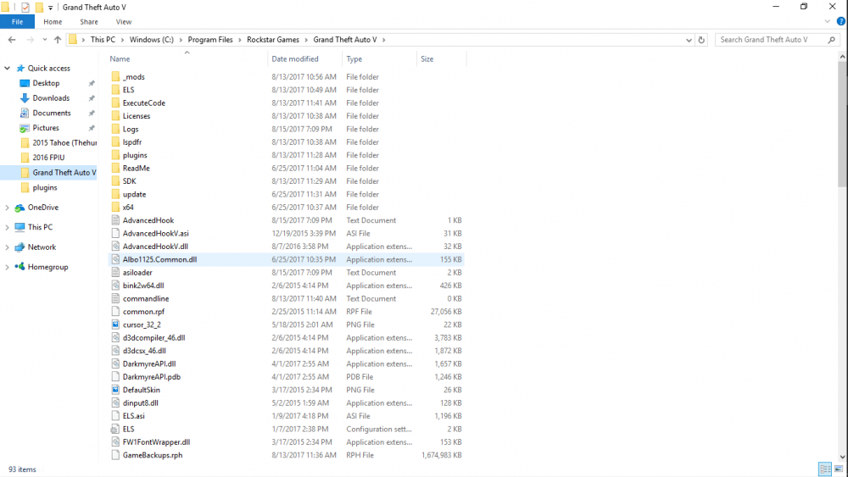
Task: Click the search magnifier icon
Action: (831, 40)
